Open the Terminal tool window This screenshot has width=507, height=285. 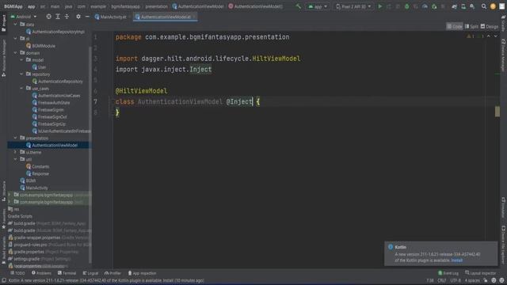[x=67, y=273]
